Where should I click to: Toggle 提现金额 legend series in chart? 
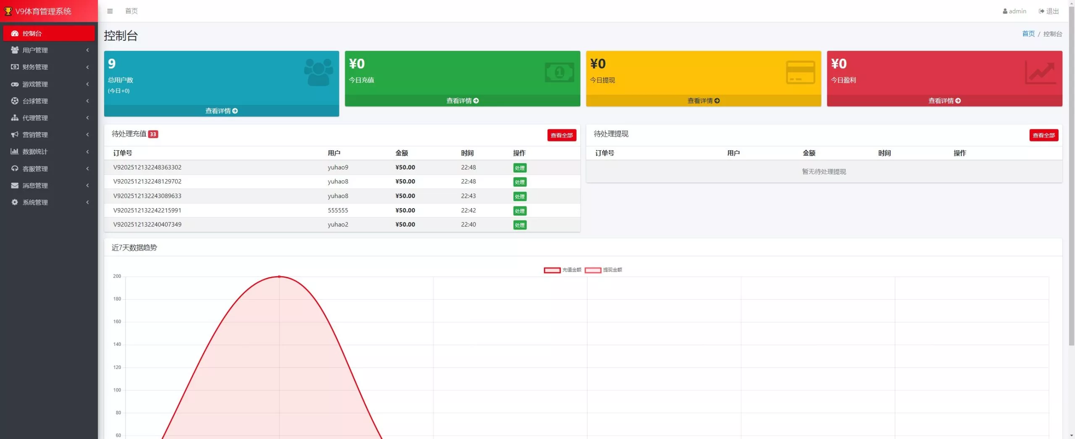click(603, 270)
